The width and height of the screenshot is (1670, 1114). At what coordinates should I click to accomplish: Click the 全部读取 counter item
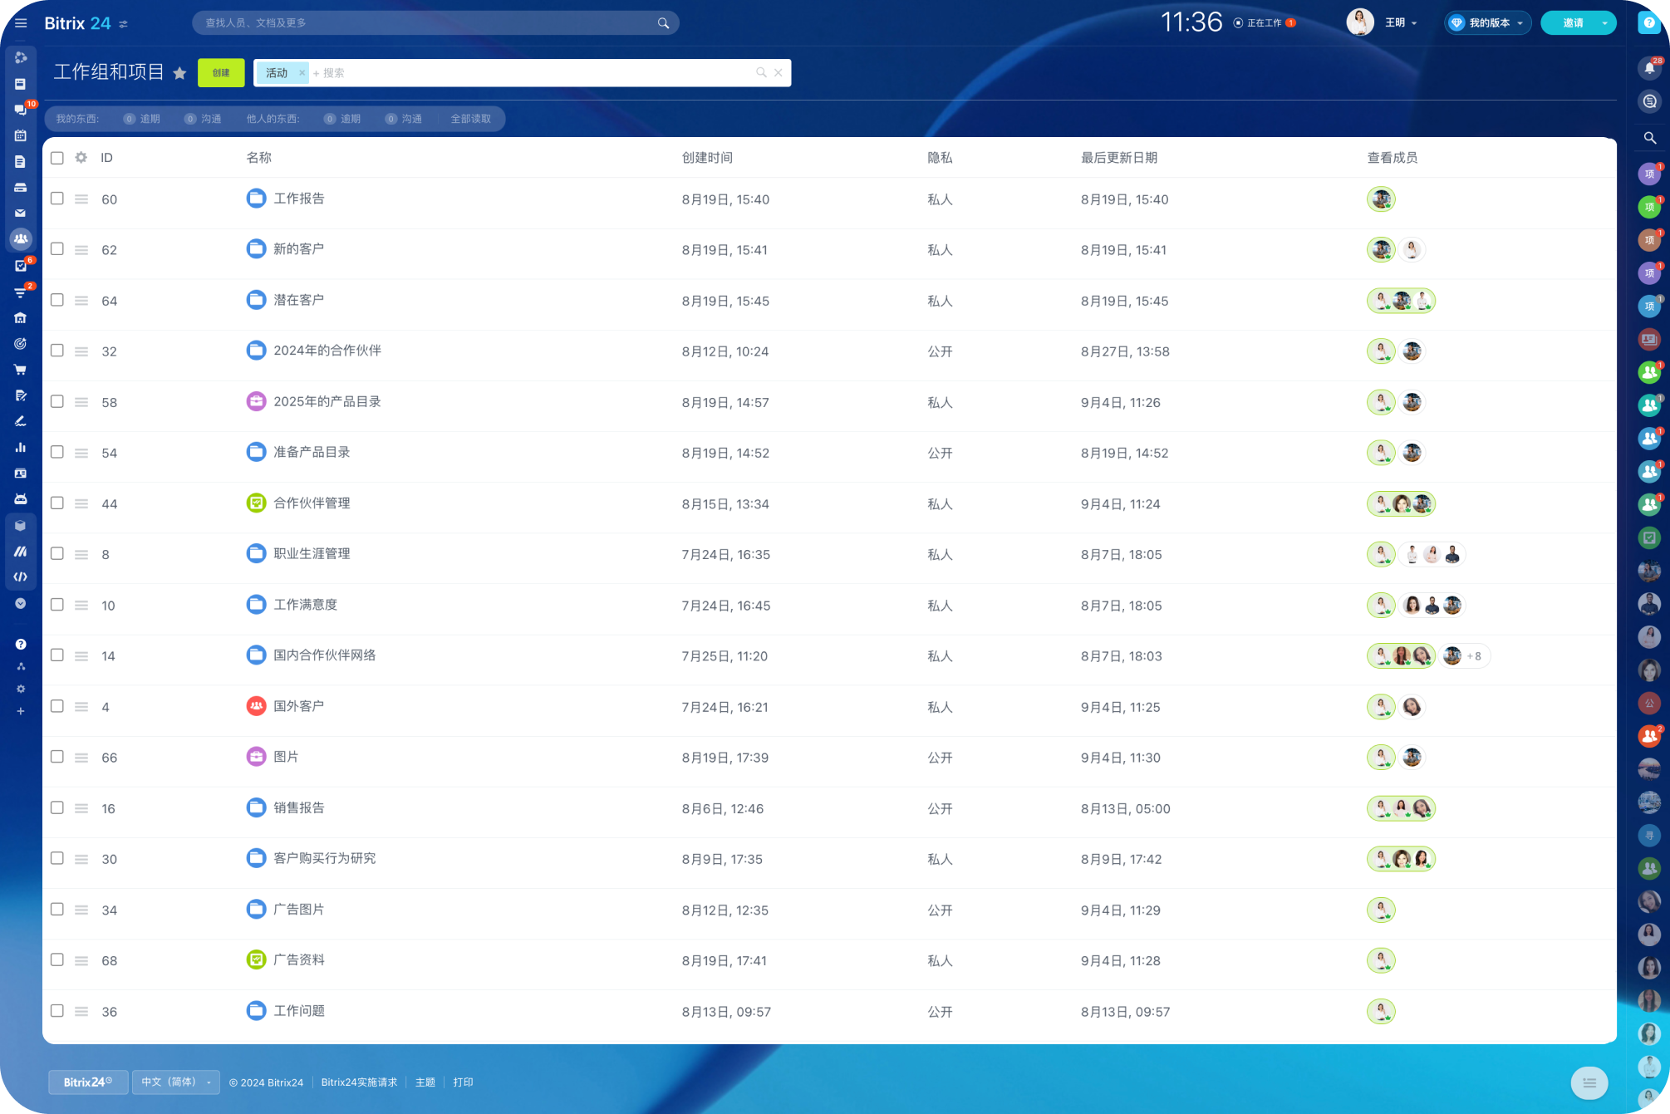tap(470, 119)
